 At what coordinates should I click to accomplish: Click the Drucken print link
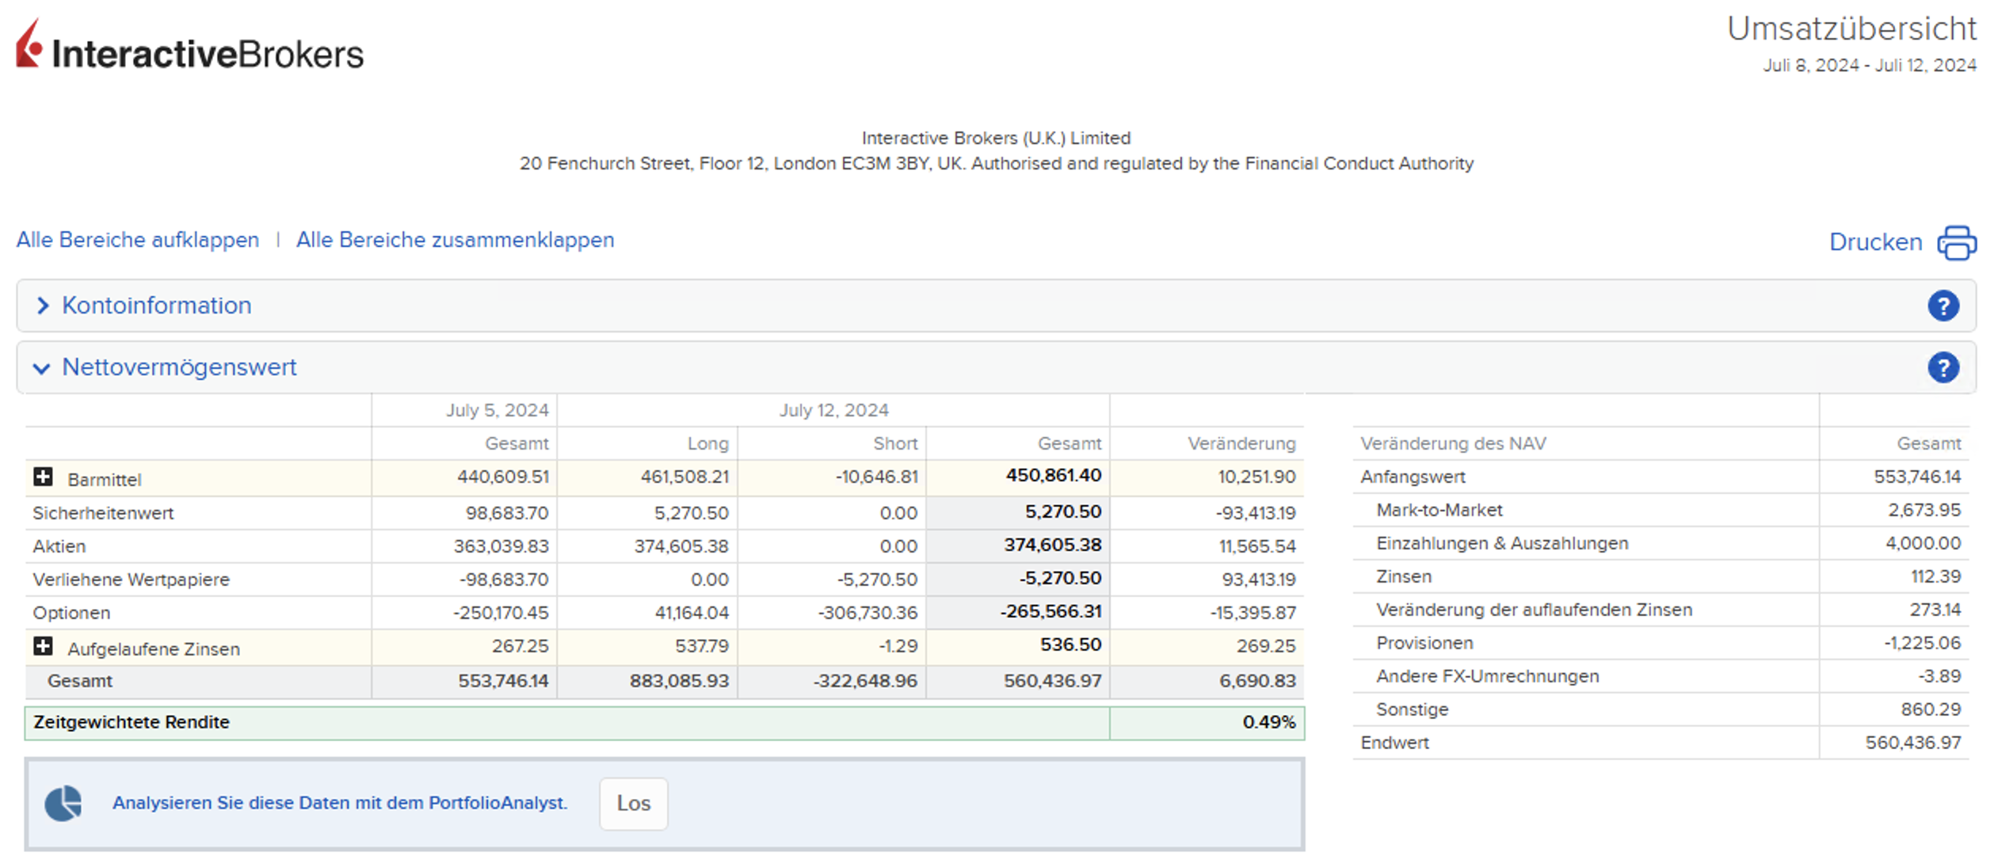coord(1874,242)
